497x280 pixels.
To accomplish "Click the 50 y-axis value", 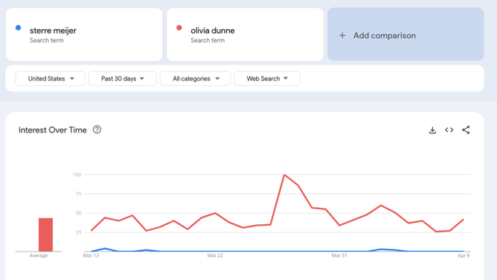I will coord(79,213).
